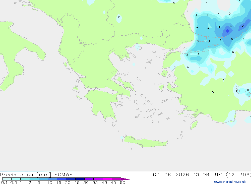Screen dimensions: 251x184
Task: Select the 40–45 mm magenta legend swatch
Action: coord(107,179)
